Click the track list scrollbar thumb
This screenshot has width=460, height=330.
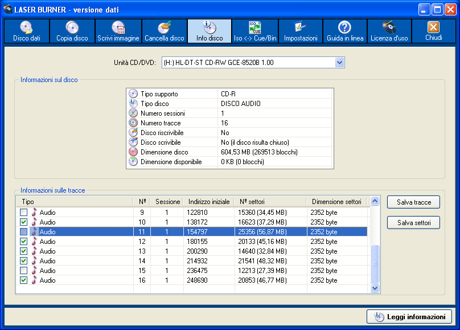pos(375,264)
